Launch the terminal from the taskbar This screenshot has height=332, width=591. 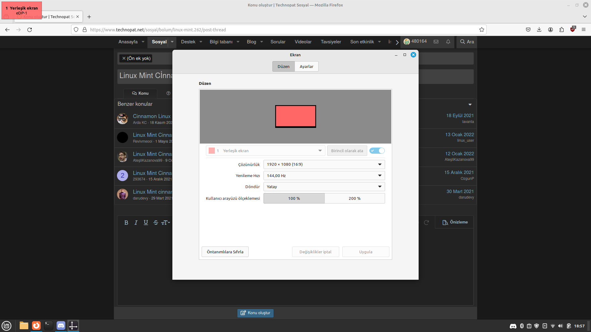tap(48, 326)
